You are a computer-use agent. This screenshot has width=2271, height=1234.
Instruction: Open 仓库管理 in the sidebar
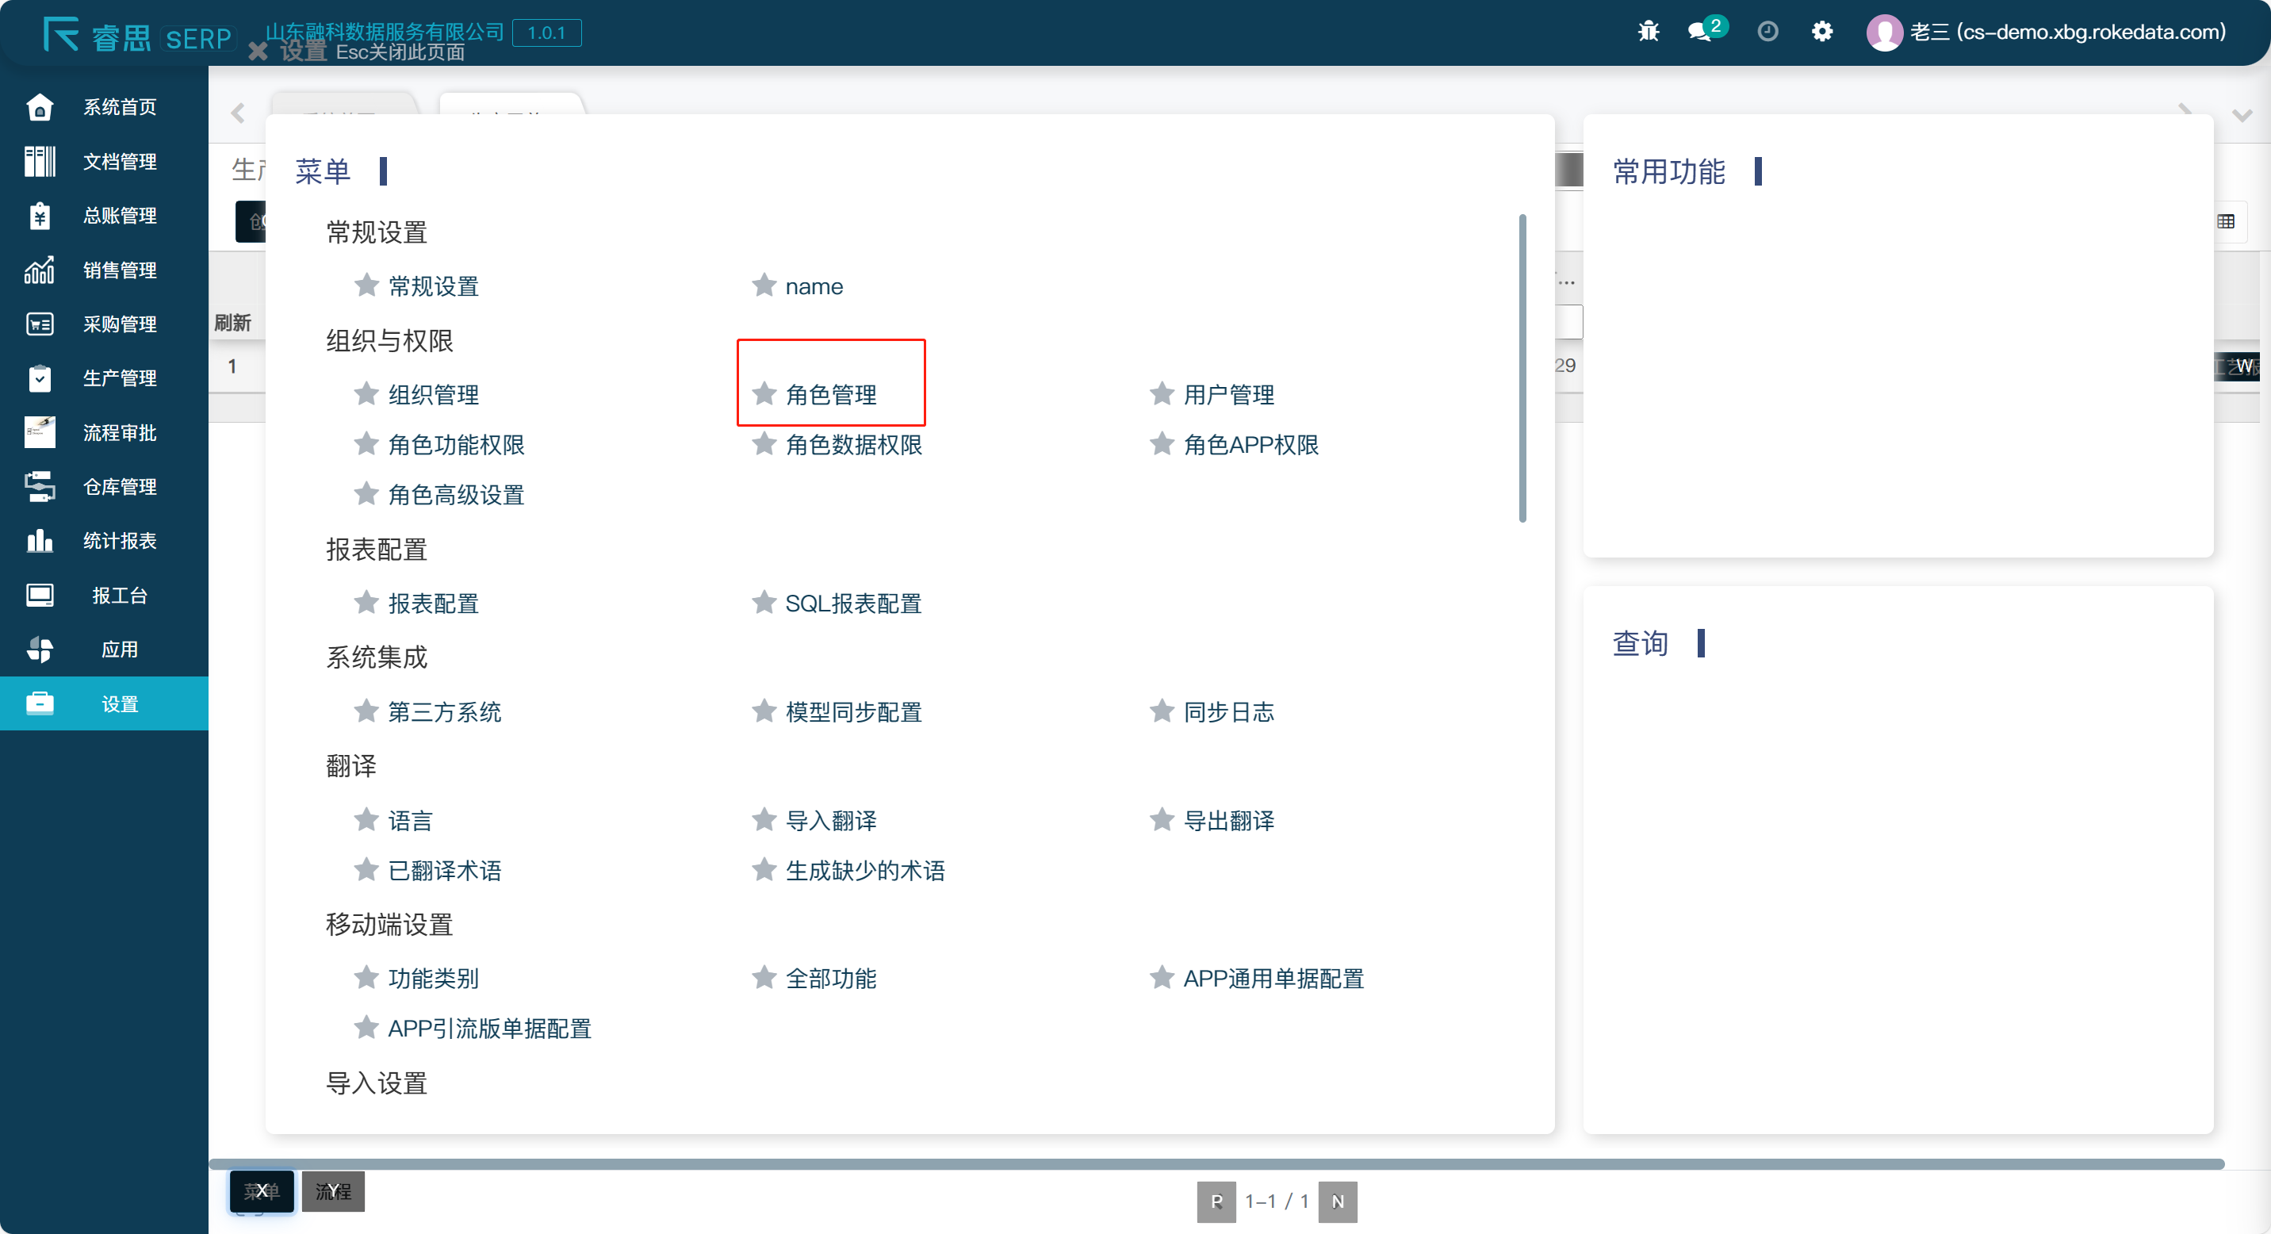(x=119, y=487)
